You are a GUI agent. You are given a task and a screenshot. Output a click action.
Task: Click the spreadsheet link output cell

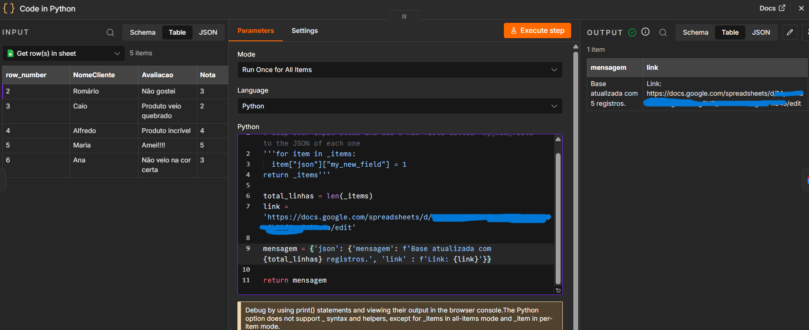tap(725, 93)
